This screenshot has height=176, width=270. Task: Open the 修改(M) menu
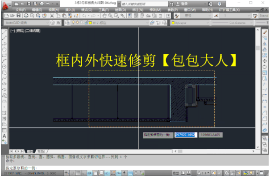[x=155, y=10]
